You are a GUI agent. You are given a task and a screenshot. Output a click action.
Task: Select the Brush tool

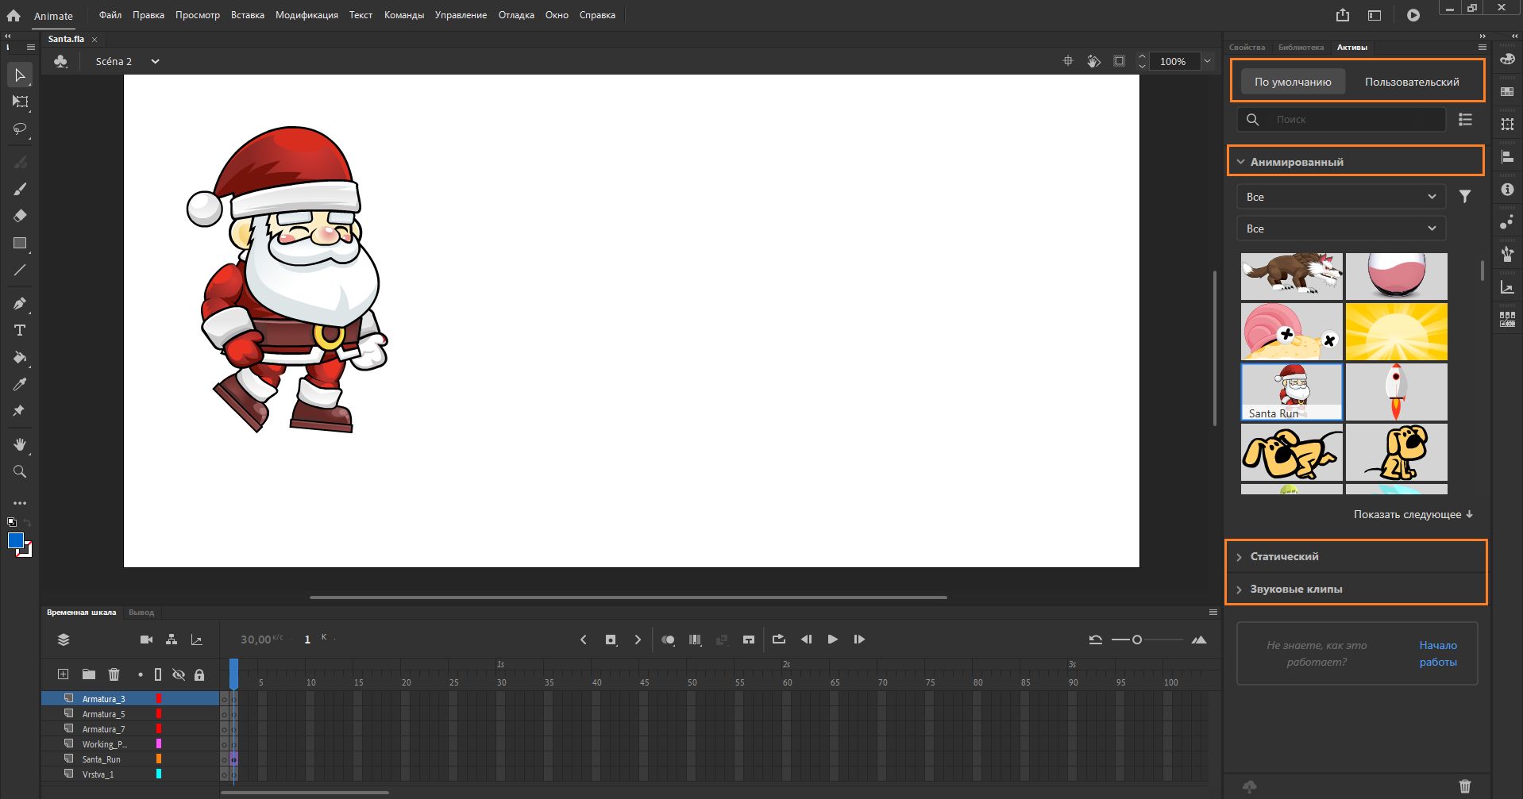[20, 189]
